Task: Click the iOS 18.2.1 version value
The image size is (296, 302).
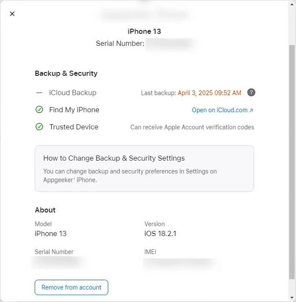Action: pos(160,233)
